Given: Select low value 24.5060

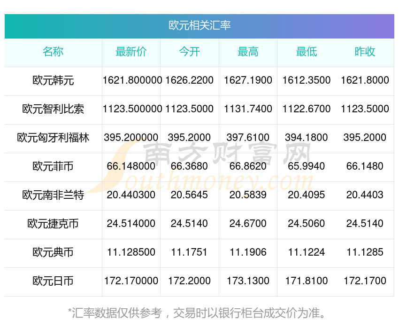Looking at the screenshot, I should [307, 224].
